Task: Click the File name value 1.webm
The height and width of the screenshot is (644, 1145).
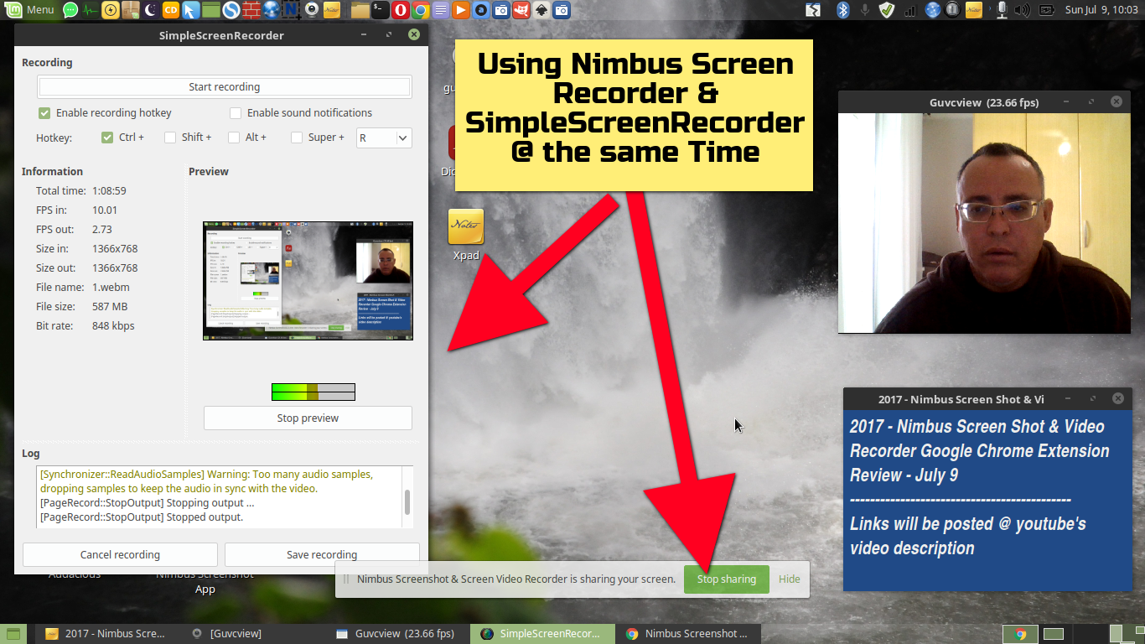Action: 111,287
